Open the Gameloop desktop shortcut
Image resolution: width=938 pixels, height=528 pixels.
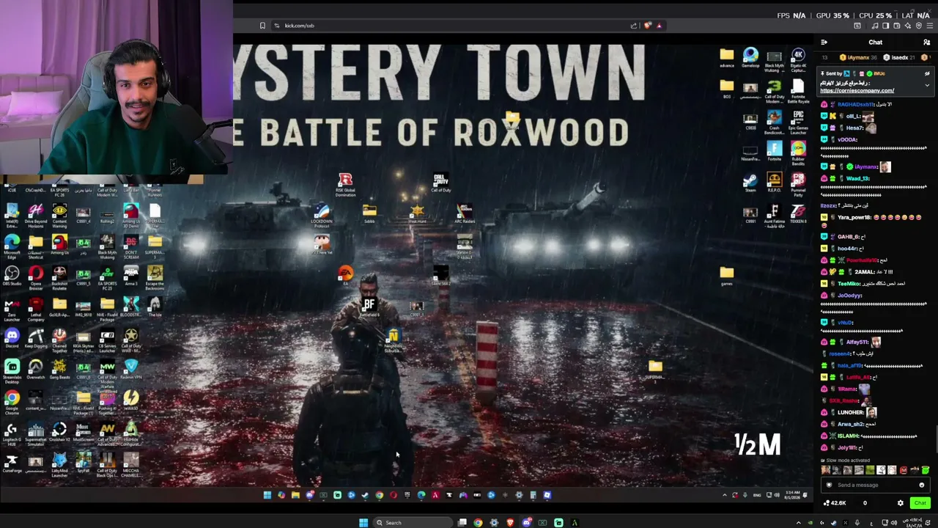(750, 57)
